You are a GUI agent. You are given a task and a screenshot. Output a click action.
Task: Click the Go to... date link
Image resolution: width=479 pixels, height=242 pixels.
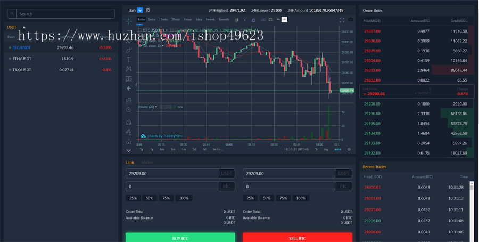click(218, 149)
